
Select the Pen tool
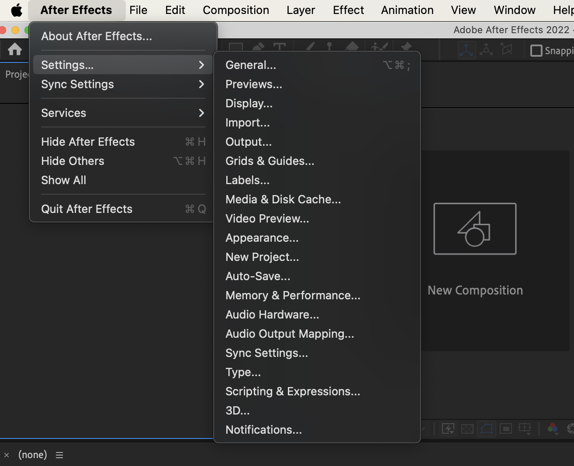click(x=258, y=46)
